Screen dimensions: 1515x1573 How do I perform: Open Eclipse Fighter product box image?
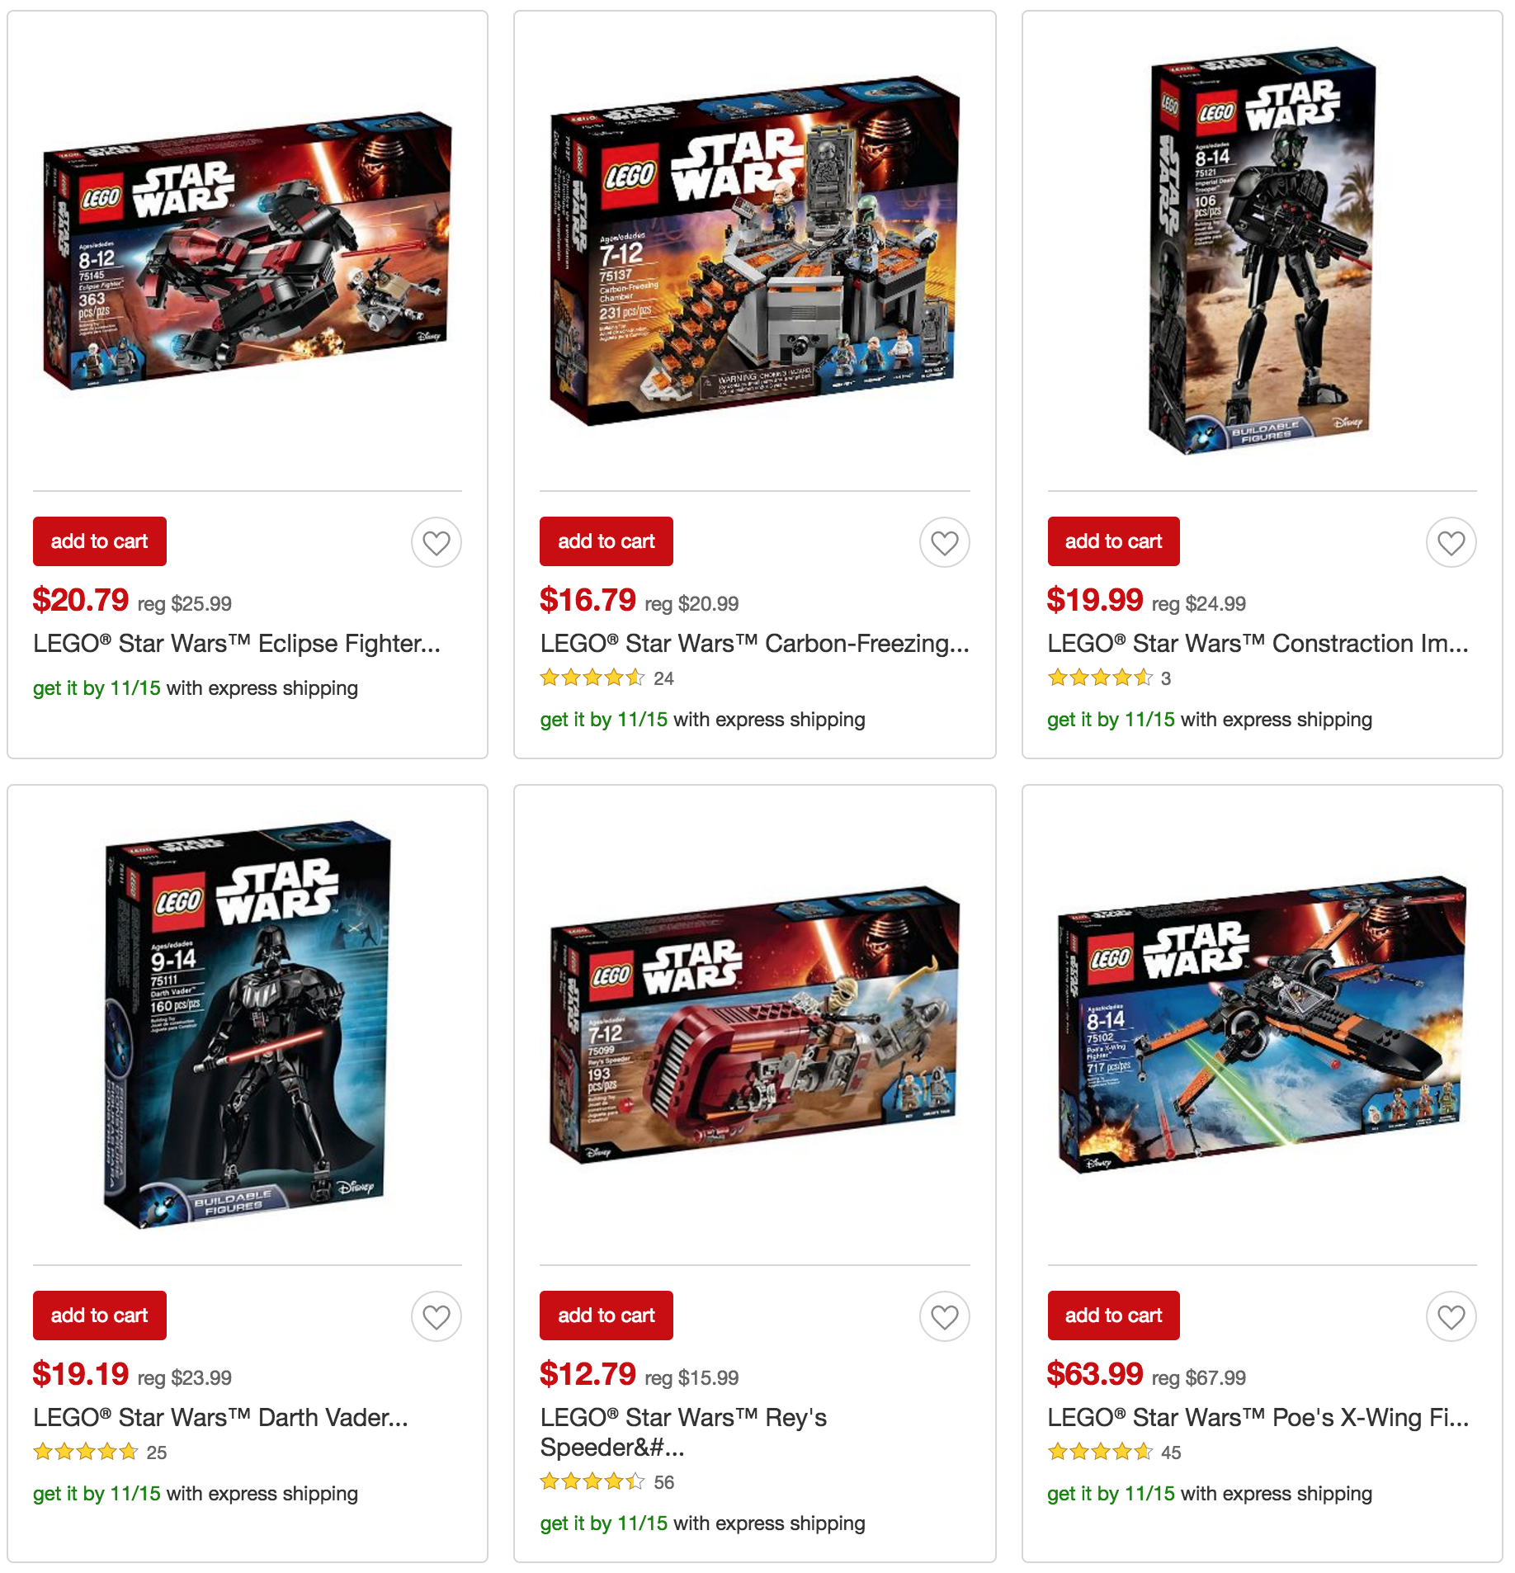point(248,252)
